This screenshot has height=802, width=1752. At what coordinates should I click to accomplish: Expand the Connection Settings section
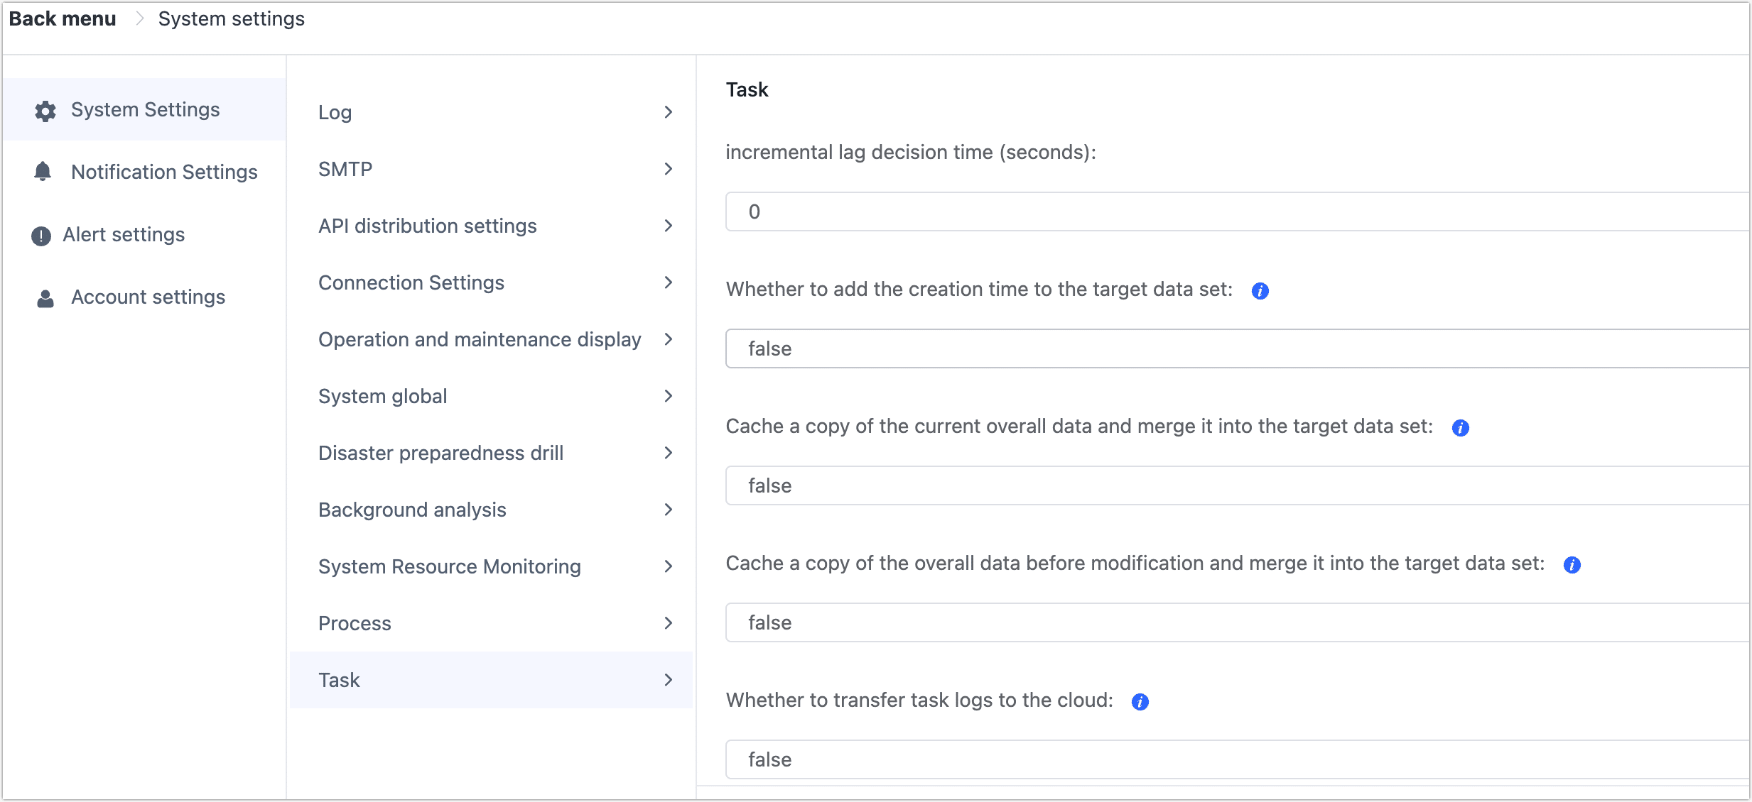coord(490,282)
